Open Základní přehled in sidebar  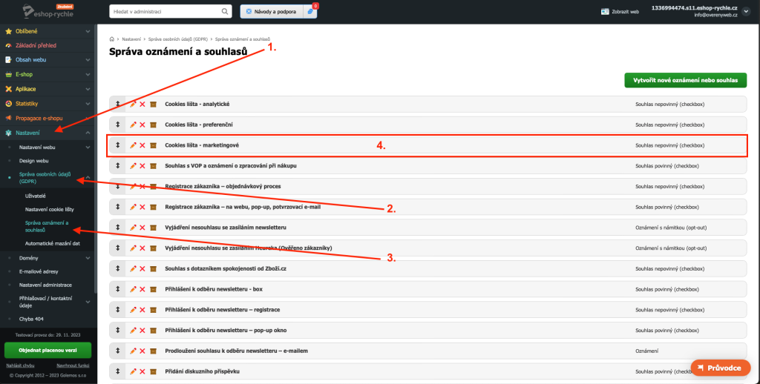(36, 45)
